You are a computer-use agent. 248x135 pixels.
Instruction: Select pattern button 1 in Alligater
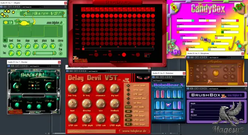click(x=6, y=22)
